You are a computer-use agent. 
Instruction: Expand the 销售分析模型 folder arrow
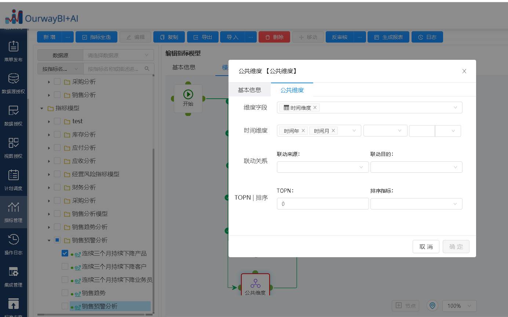coord(49,214)
